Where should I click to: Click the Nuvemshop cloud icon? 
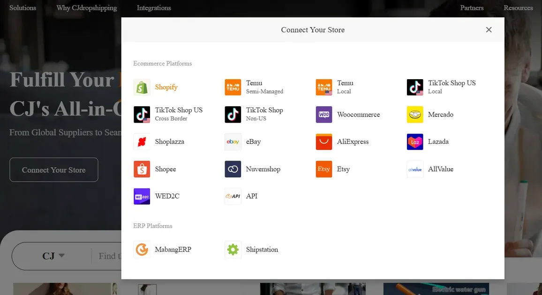(233, 169)
